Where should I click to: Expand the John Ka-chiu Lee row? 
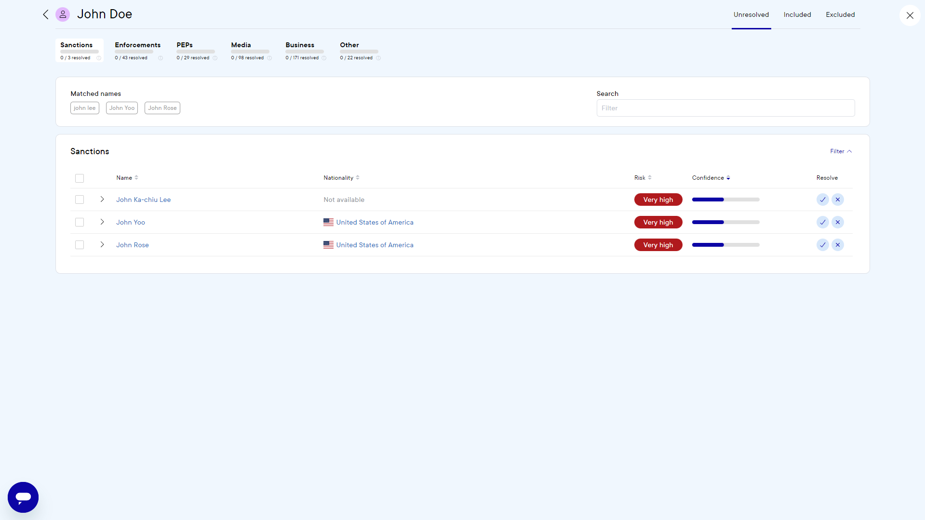tap(102, 200)
